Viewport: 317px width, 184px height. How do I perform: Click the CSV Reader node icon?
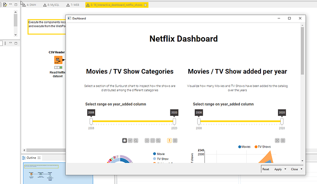tap(58, 60)
